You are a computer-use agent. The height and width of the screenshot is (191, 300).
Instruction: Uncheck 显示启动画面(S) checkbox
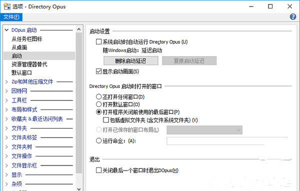pyautogui.click(x=98, y=71)
